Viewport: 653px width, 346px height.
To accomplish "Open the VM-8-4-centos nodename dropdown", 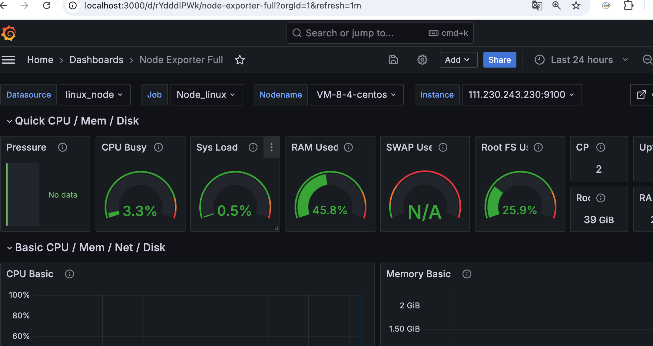I will click(x=357, y=95).
